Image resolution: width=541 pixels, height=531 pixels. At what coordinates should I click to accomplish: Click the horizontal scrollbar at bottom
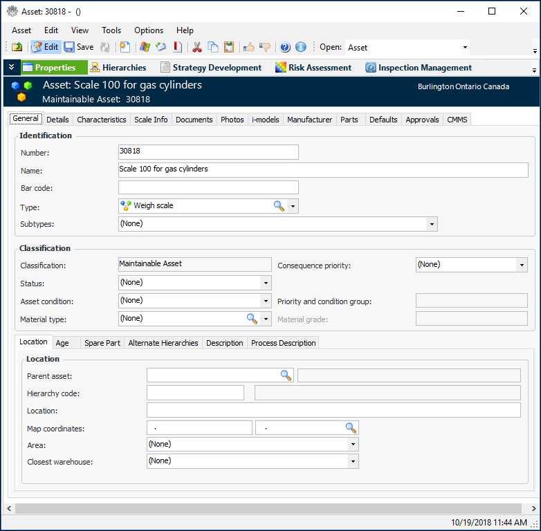pos(268,508)
